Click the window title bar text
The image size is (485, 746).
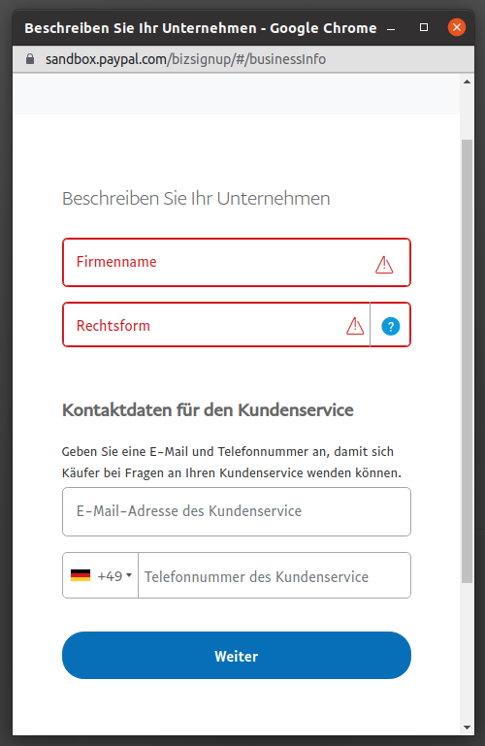[x=200, y=28]
